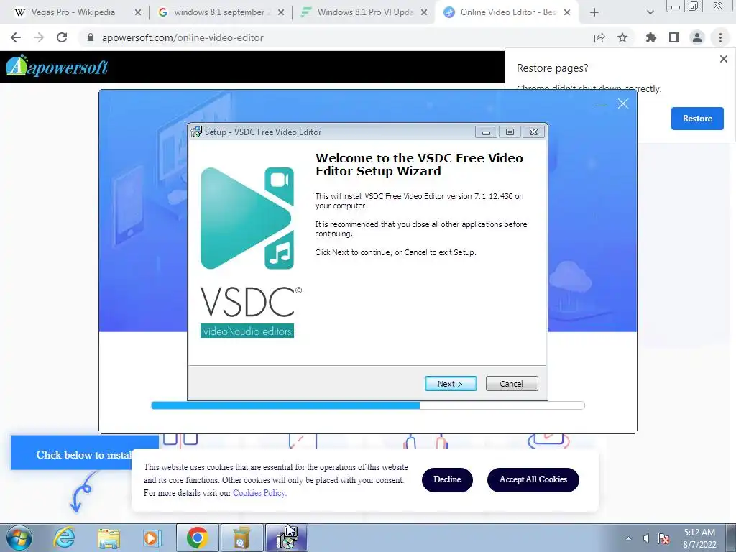The image size is (736, 552).
Task: Expand the Chrome tab search dropdown
Action: [x=650, y=13]
